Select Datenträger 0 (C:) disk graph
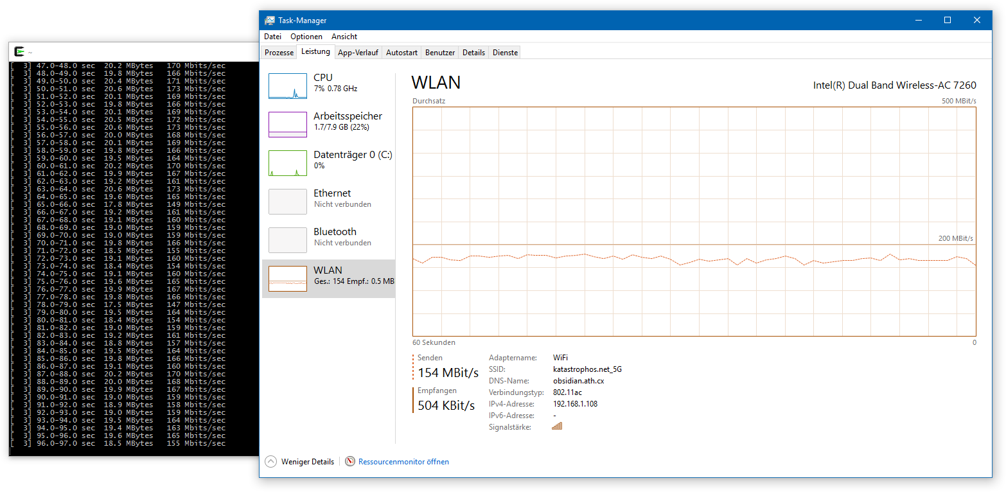This screenshot has width=1006, height=492. pos(288,163)
